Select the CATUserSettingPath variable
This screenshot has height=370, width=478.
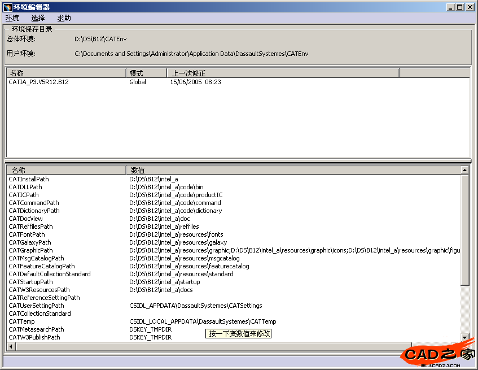(36, 306)
